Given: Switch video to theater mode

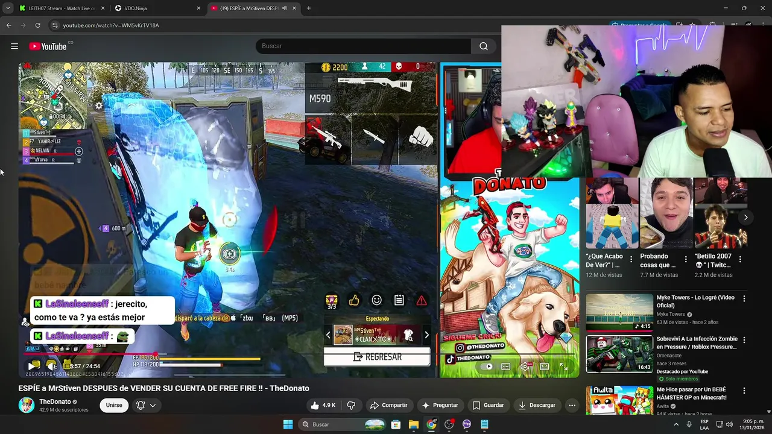Looking at the screenshot, I should pos(544,366).
